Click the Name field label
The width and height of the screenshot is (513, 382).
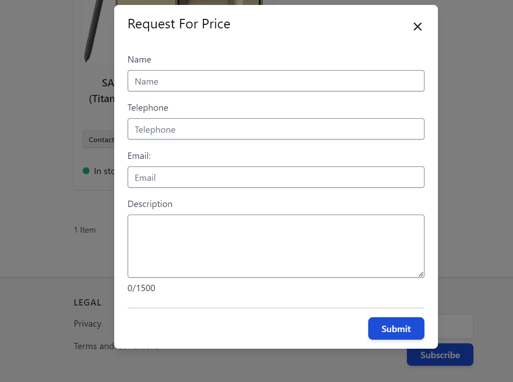(x=139, y=59)
